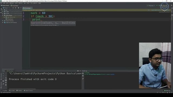Open the run configuration dropdown

[151, 5]
